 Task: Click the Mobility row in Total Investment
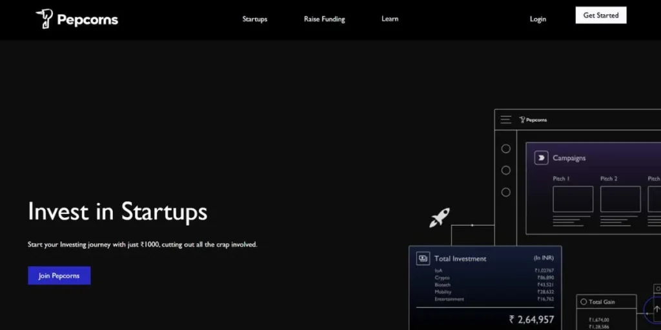[494, 292]
